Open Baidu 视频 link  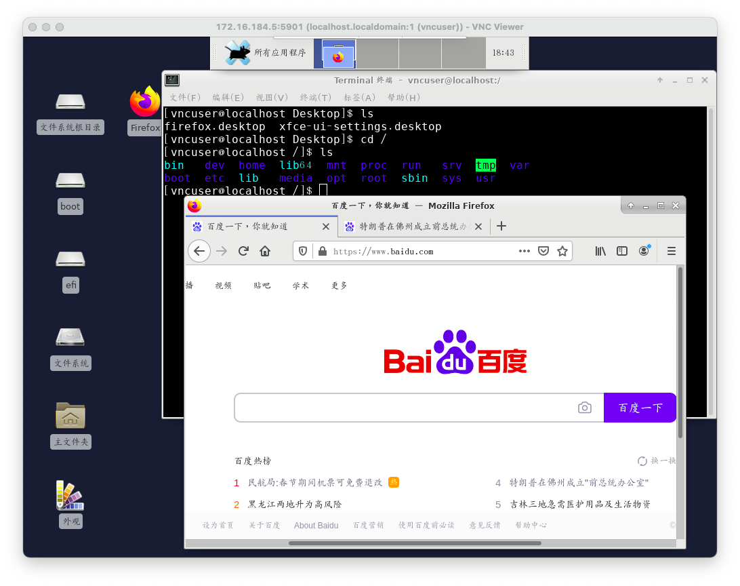pos(223,286)
